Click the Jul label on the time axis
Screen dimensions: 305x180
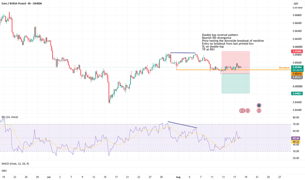click(49, 177)
